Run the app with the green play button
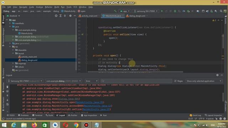Viewport: 228px width, 128px height. [162, 11]
